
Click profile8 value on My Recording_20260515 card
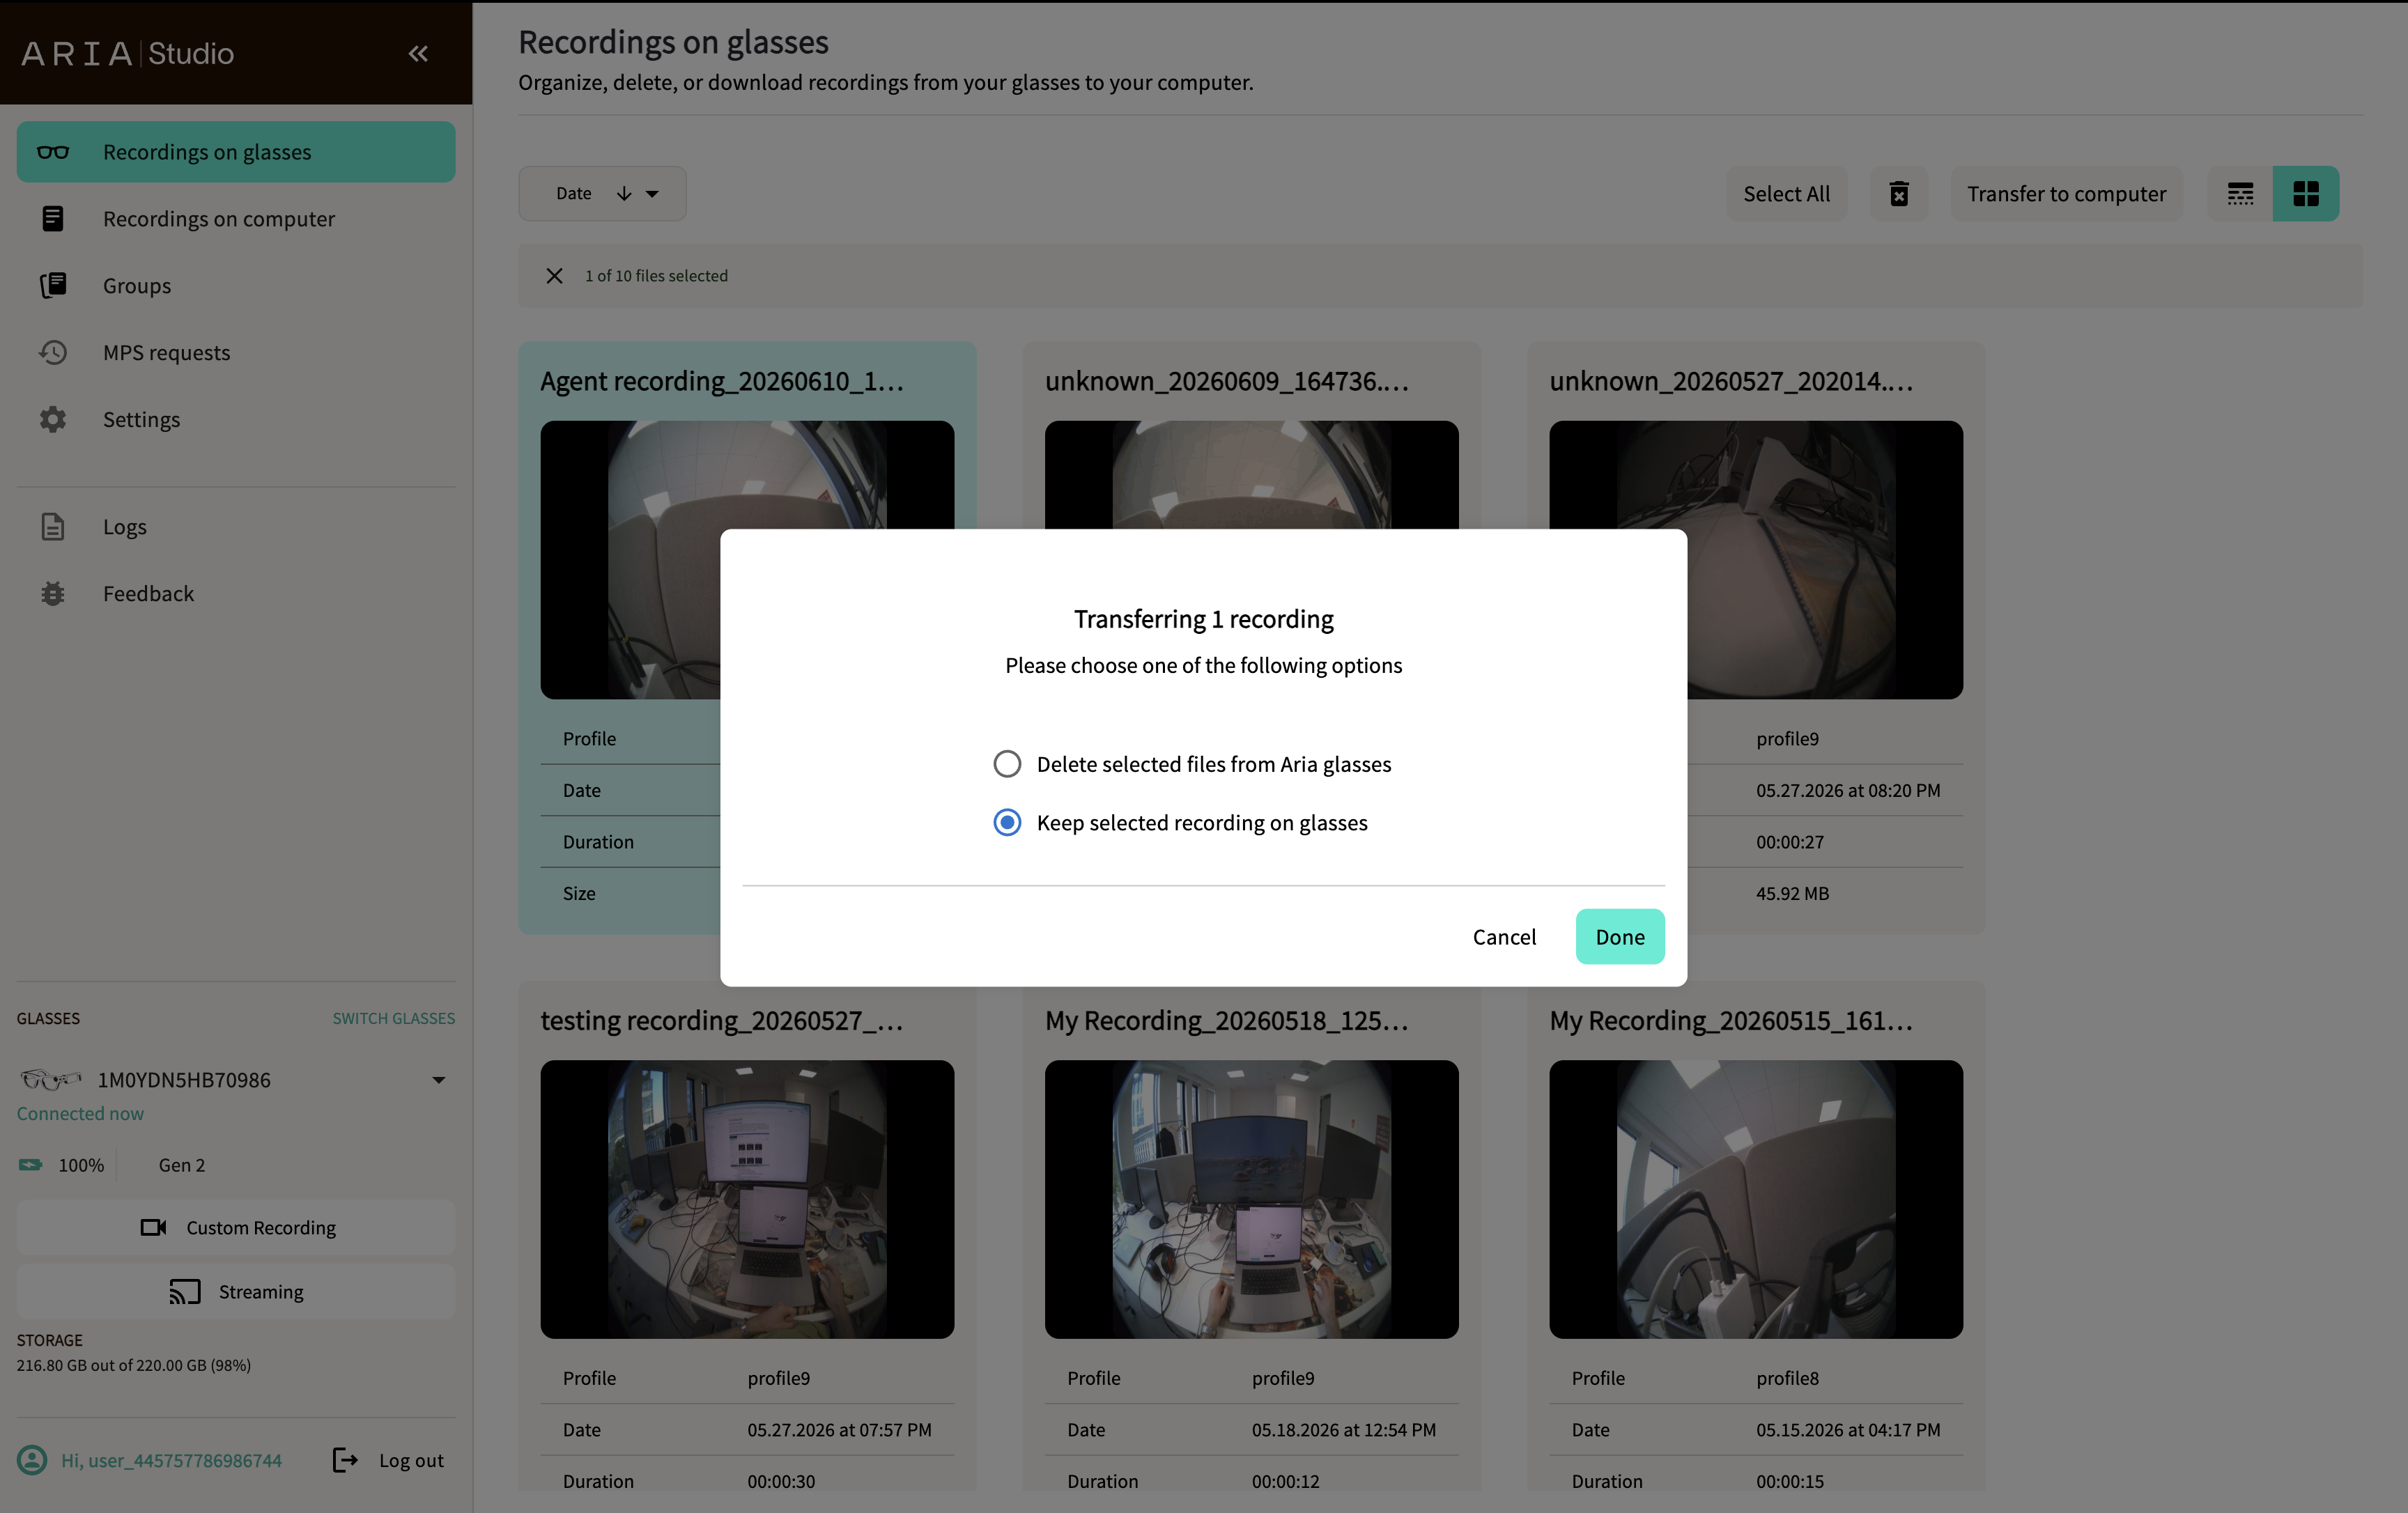1787,1378
